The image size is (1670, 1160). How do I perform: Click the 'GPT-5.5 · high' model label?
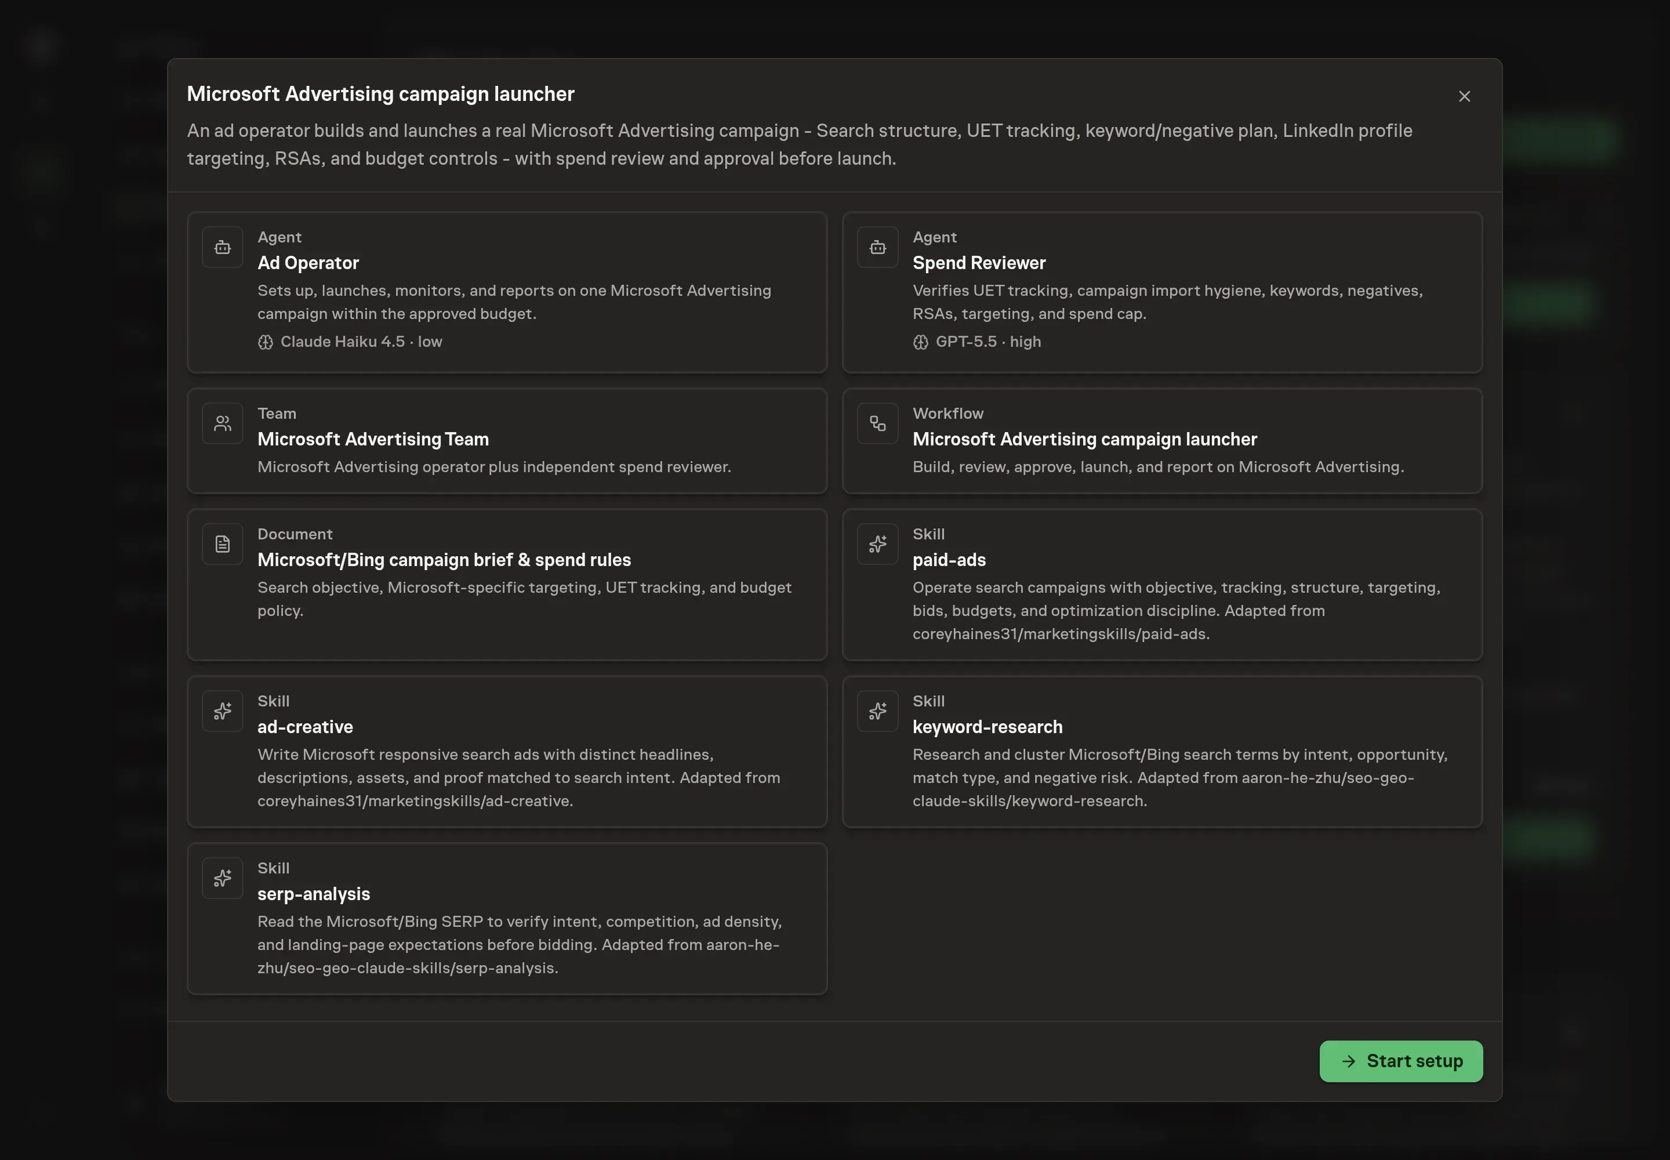988,342
